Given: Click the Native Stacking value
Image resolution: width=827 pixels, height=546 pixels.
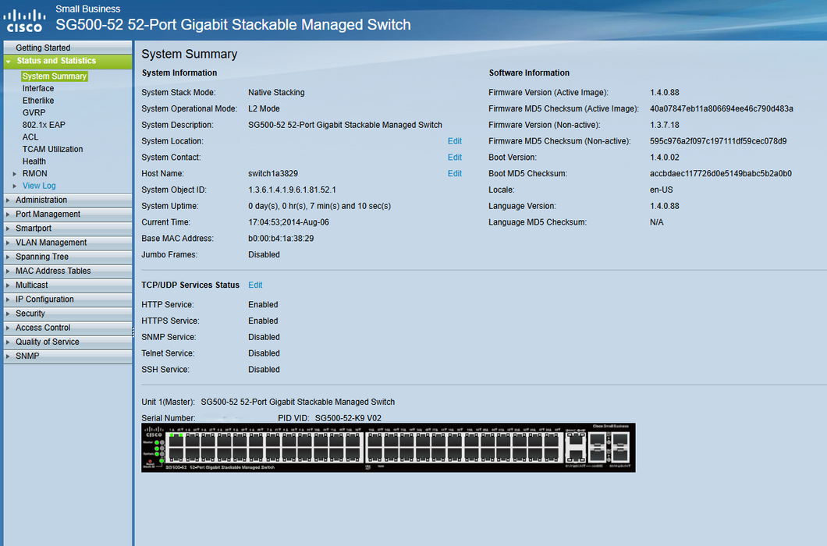Looking at the screenshot, I should point(276,92).
